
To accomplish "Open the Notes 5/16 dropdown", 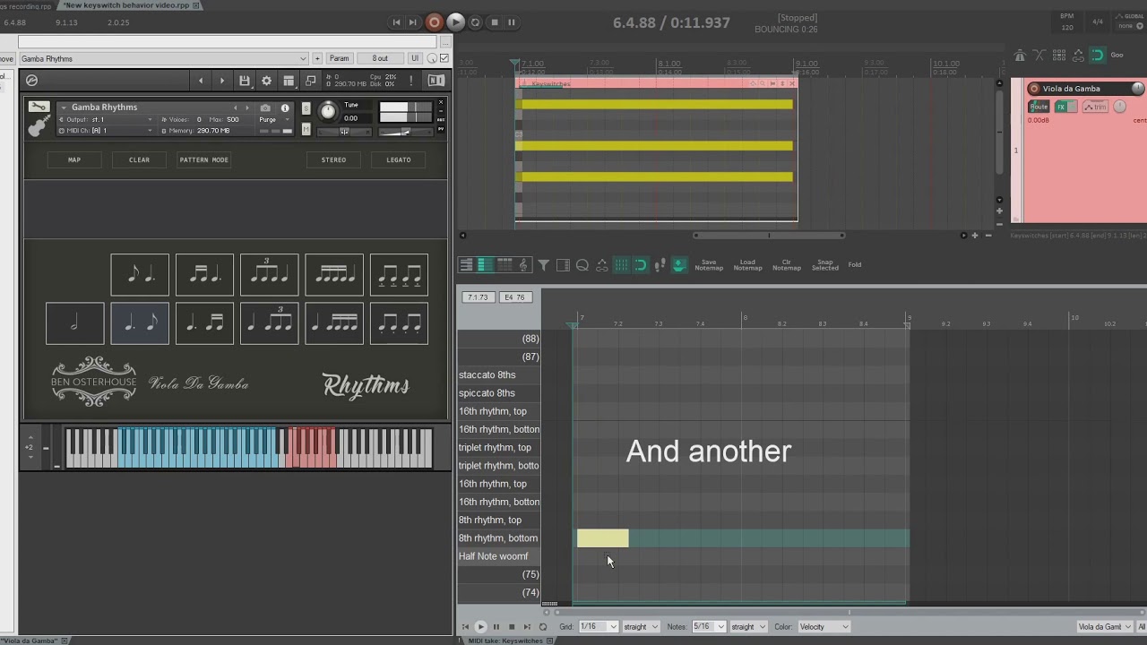I will pos(709,627).
